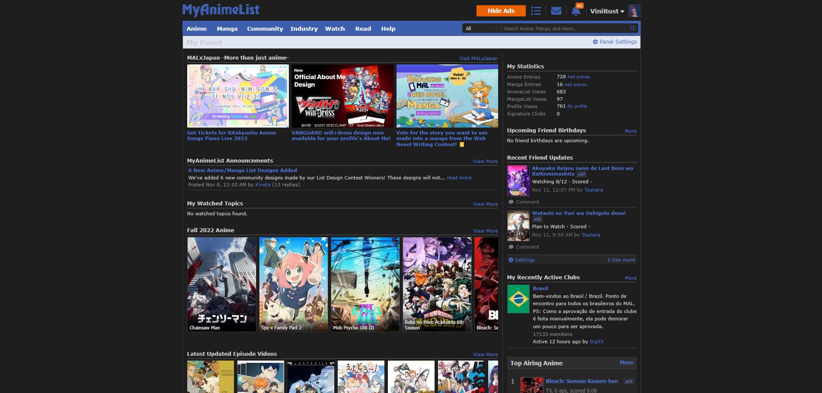Check notifications bell with 46 badge
This screenshot has height=393, width=822.
(576, 11)
